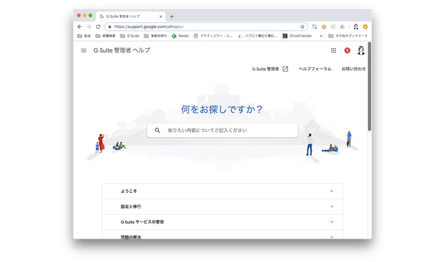The height and width of the screenshot is (262, 445).
Task: Click the lock icon in the address bar
Action: (110, 27)
